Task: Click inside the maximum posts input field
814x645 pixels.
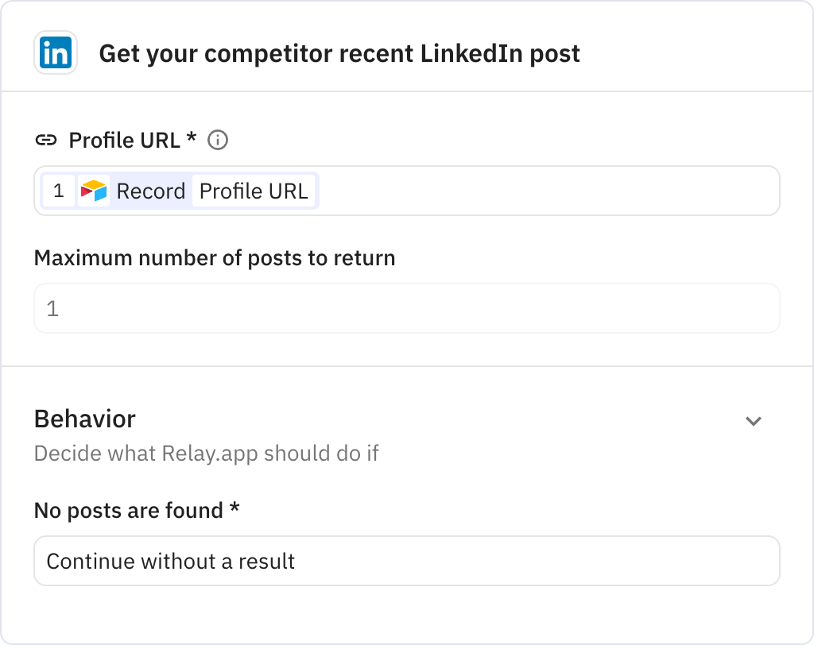Action: point(407,308)
